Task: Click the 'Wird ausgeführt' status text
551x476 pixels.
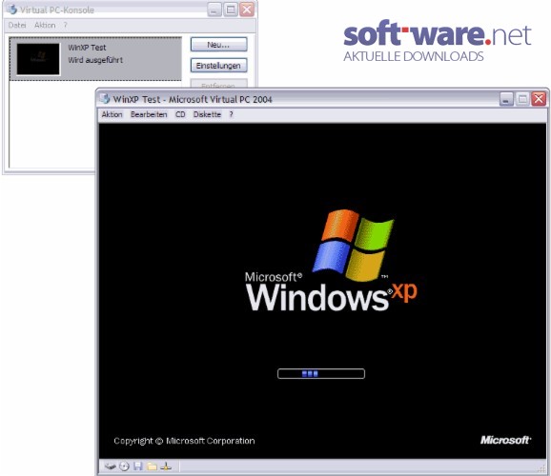Action: click(x=95, y=60)
